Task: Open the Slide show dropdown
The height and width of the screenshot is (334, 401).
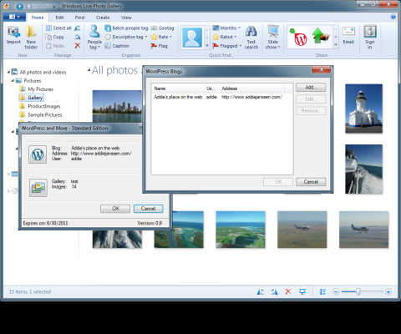Action: click(x=273, y=37)
